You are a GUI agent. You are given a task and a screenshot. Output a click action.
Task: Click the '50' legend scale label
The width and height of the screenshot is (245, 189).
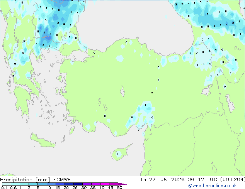(119, 187)
